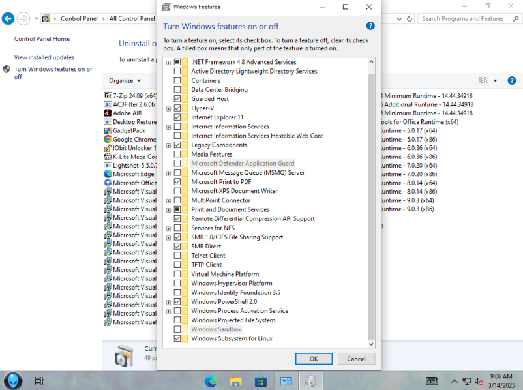Viewport: 523px width, 390px height.
Task: Open Microsoft Edge from the taskbar
Action: click(x=211, y=381)
